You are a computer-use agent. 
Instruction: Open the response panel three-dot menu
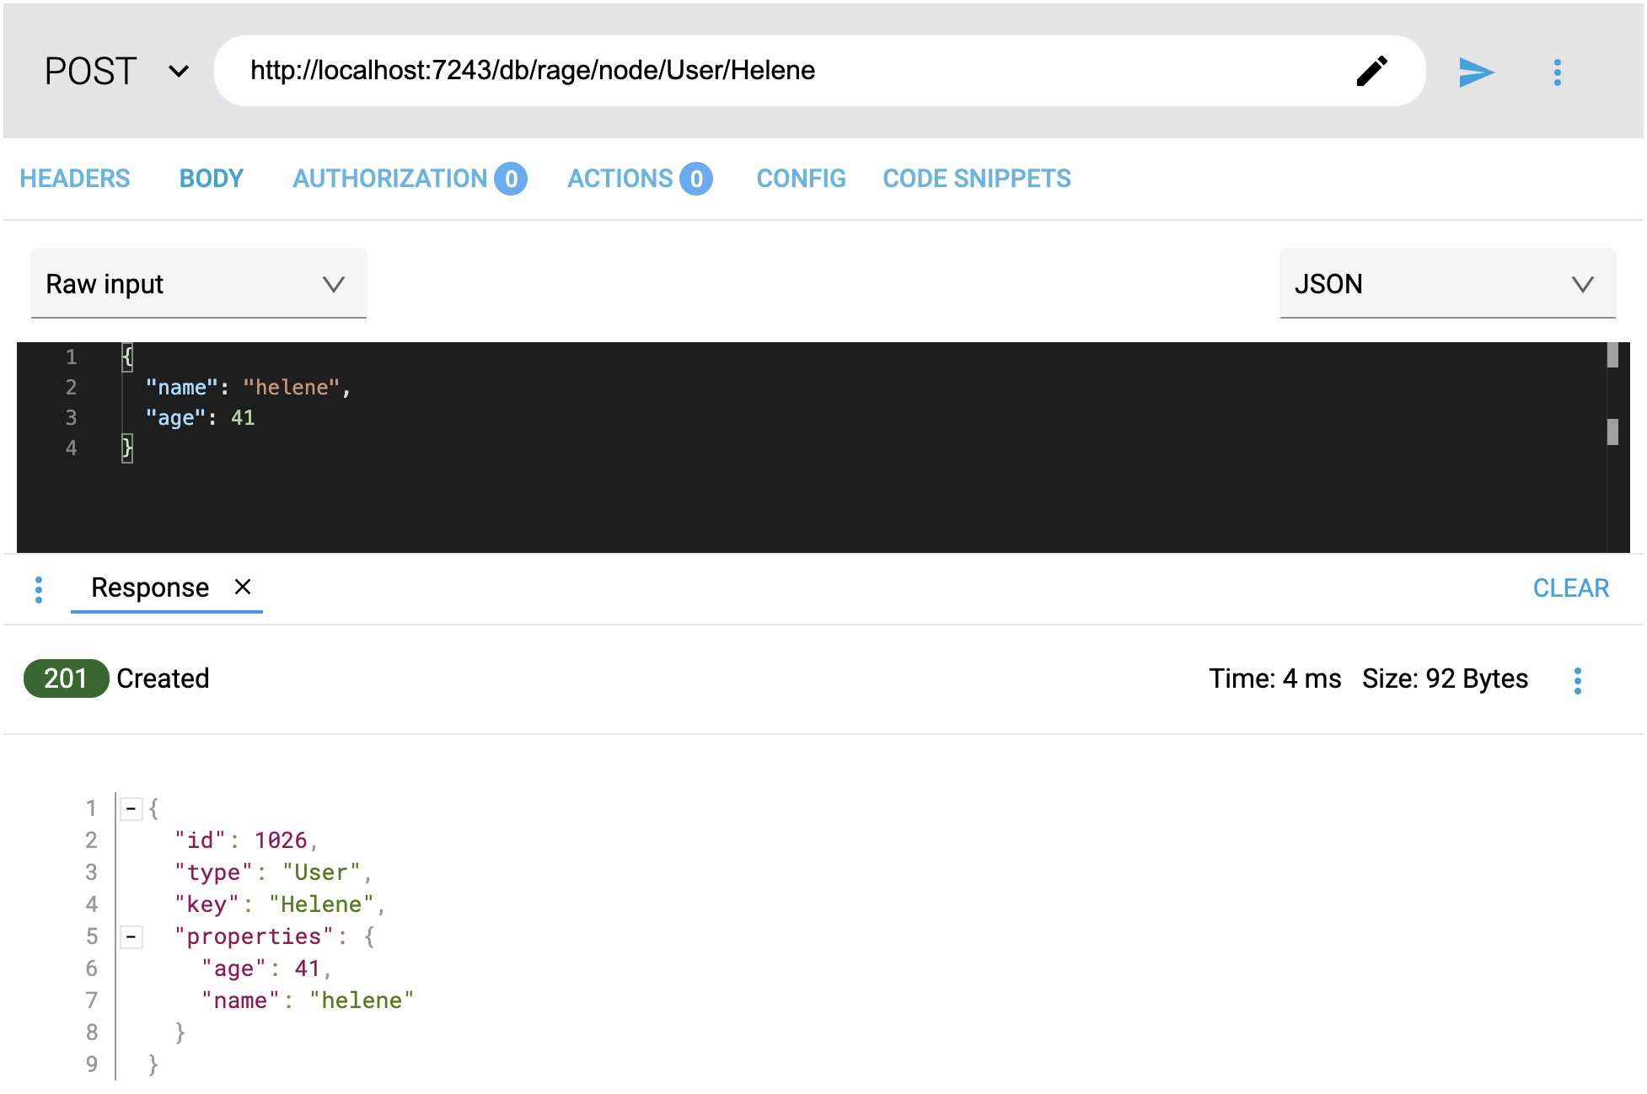point(39,589)
